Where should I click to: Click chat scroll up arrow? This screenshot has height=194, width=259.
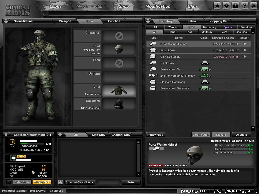point(138,142)
